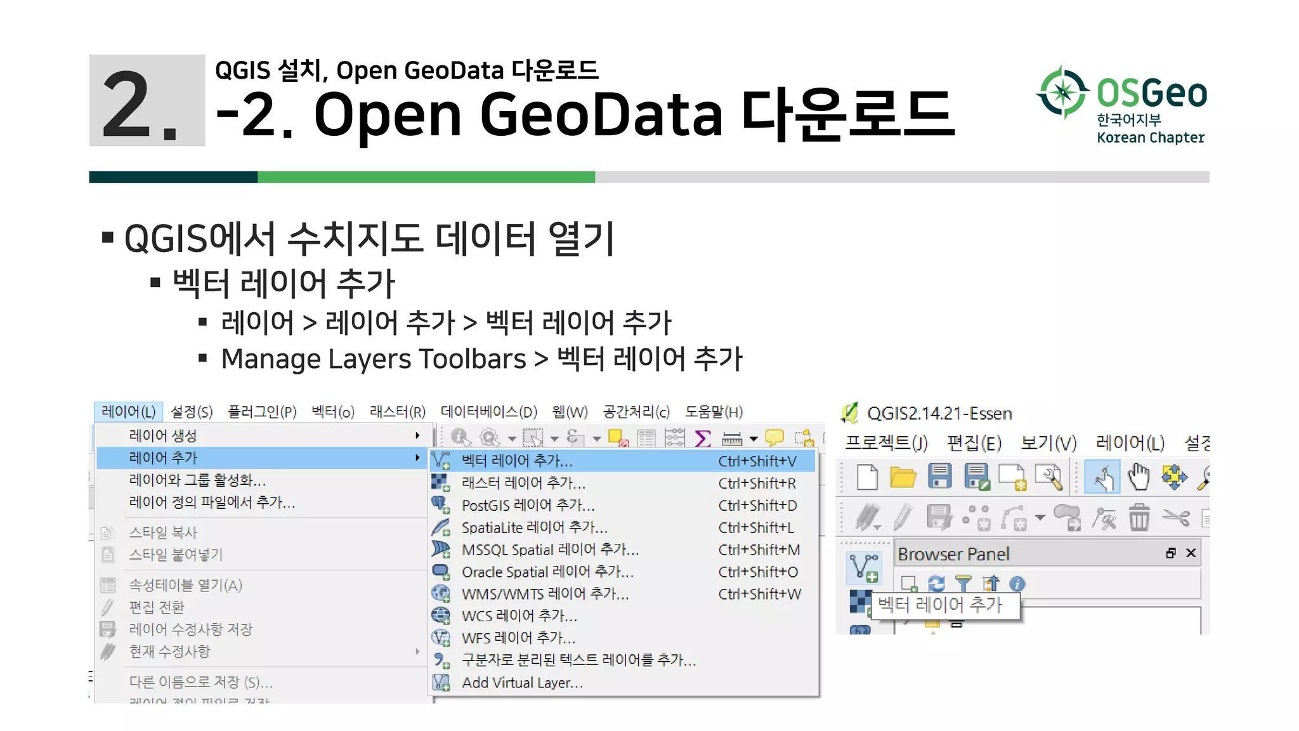Open 래스터(R) menu
Image resolution: width=1299 pixels, height=731 pixels.
[398, 412]
